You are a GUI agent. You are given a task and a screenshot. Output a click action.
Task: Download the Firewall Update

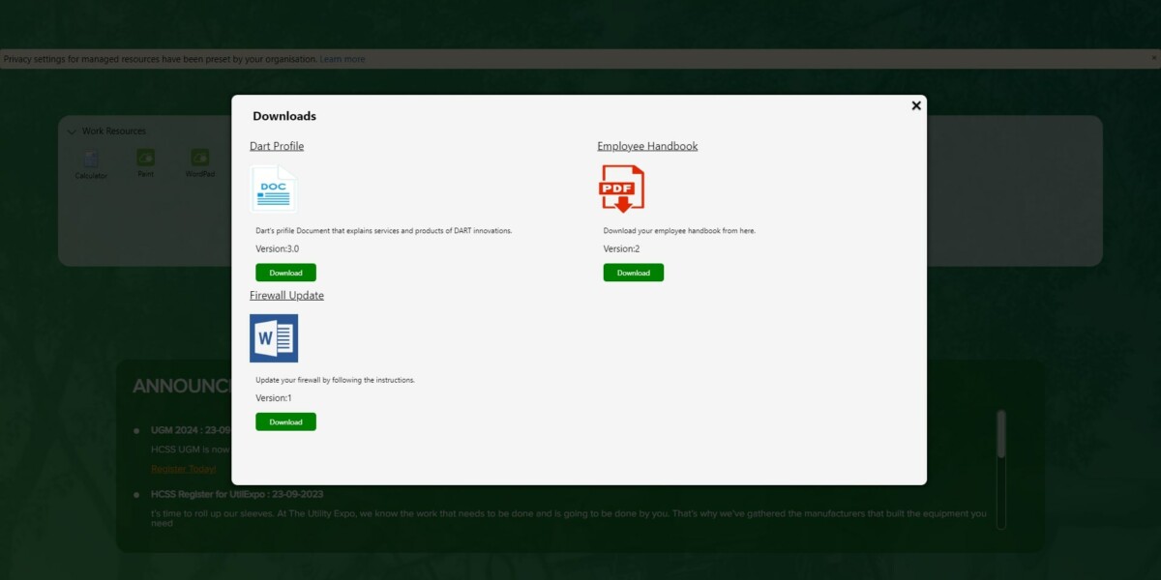pos(285,421)
